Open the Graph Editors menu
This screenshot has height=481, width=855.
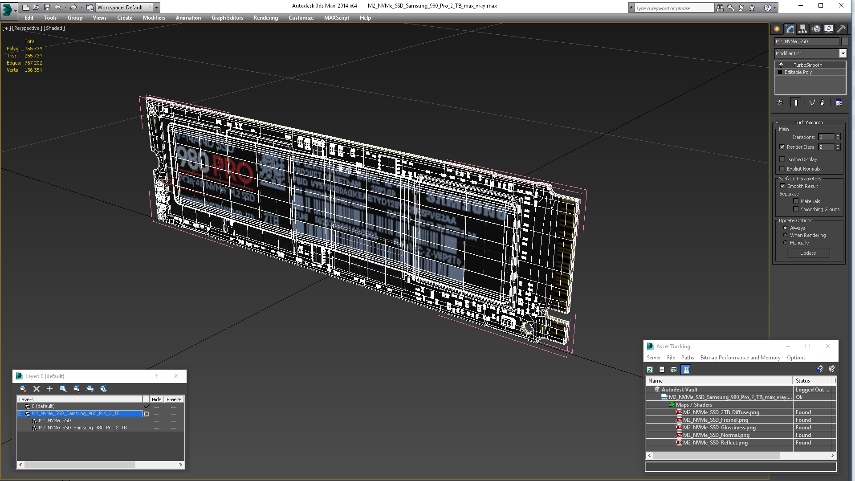[x=227, y=18]
